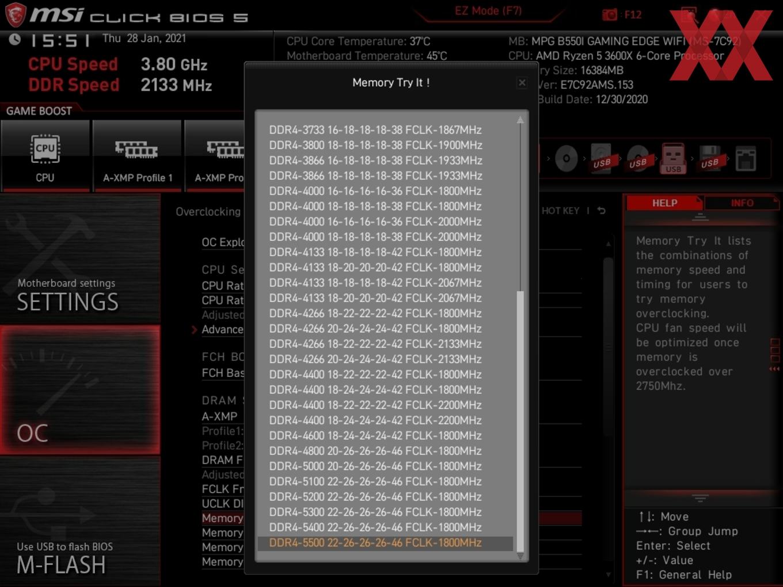
Task: Switch to the HELP tab
Action: (x=664, y=203)
